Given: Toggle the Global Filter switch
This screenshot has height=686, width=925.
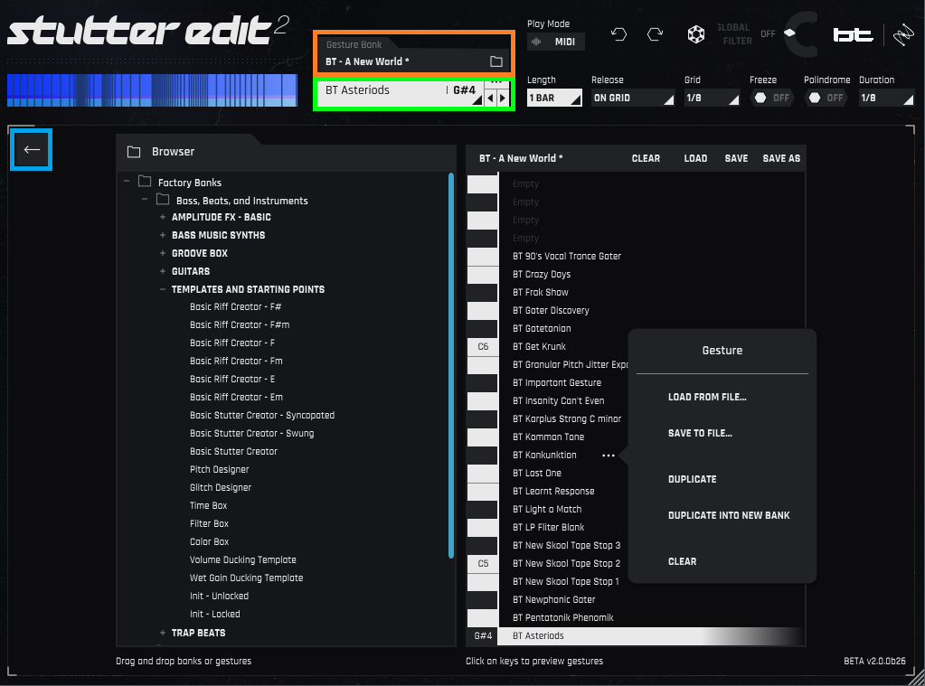Looking at the screenshot, I should pyautogui.click(x=789, y=33).
